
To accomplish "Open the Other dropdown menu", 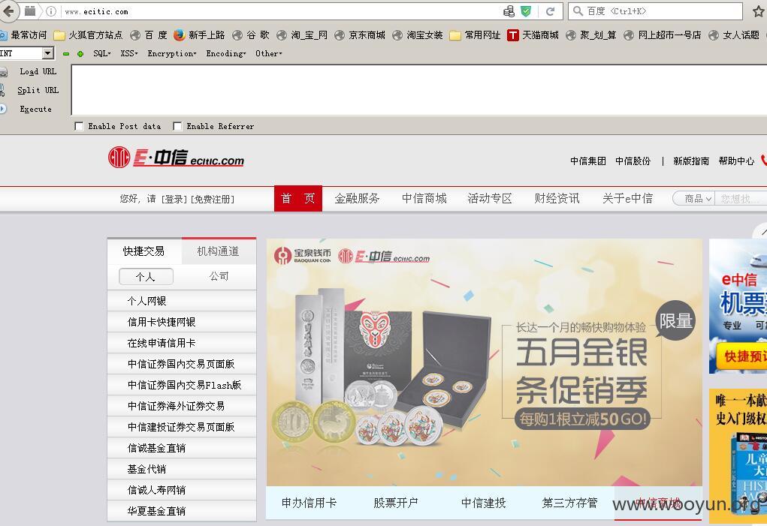I will point(268,53).
